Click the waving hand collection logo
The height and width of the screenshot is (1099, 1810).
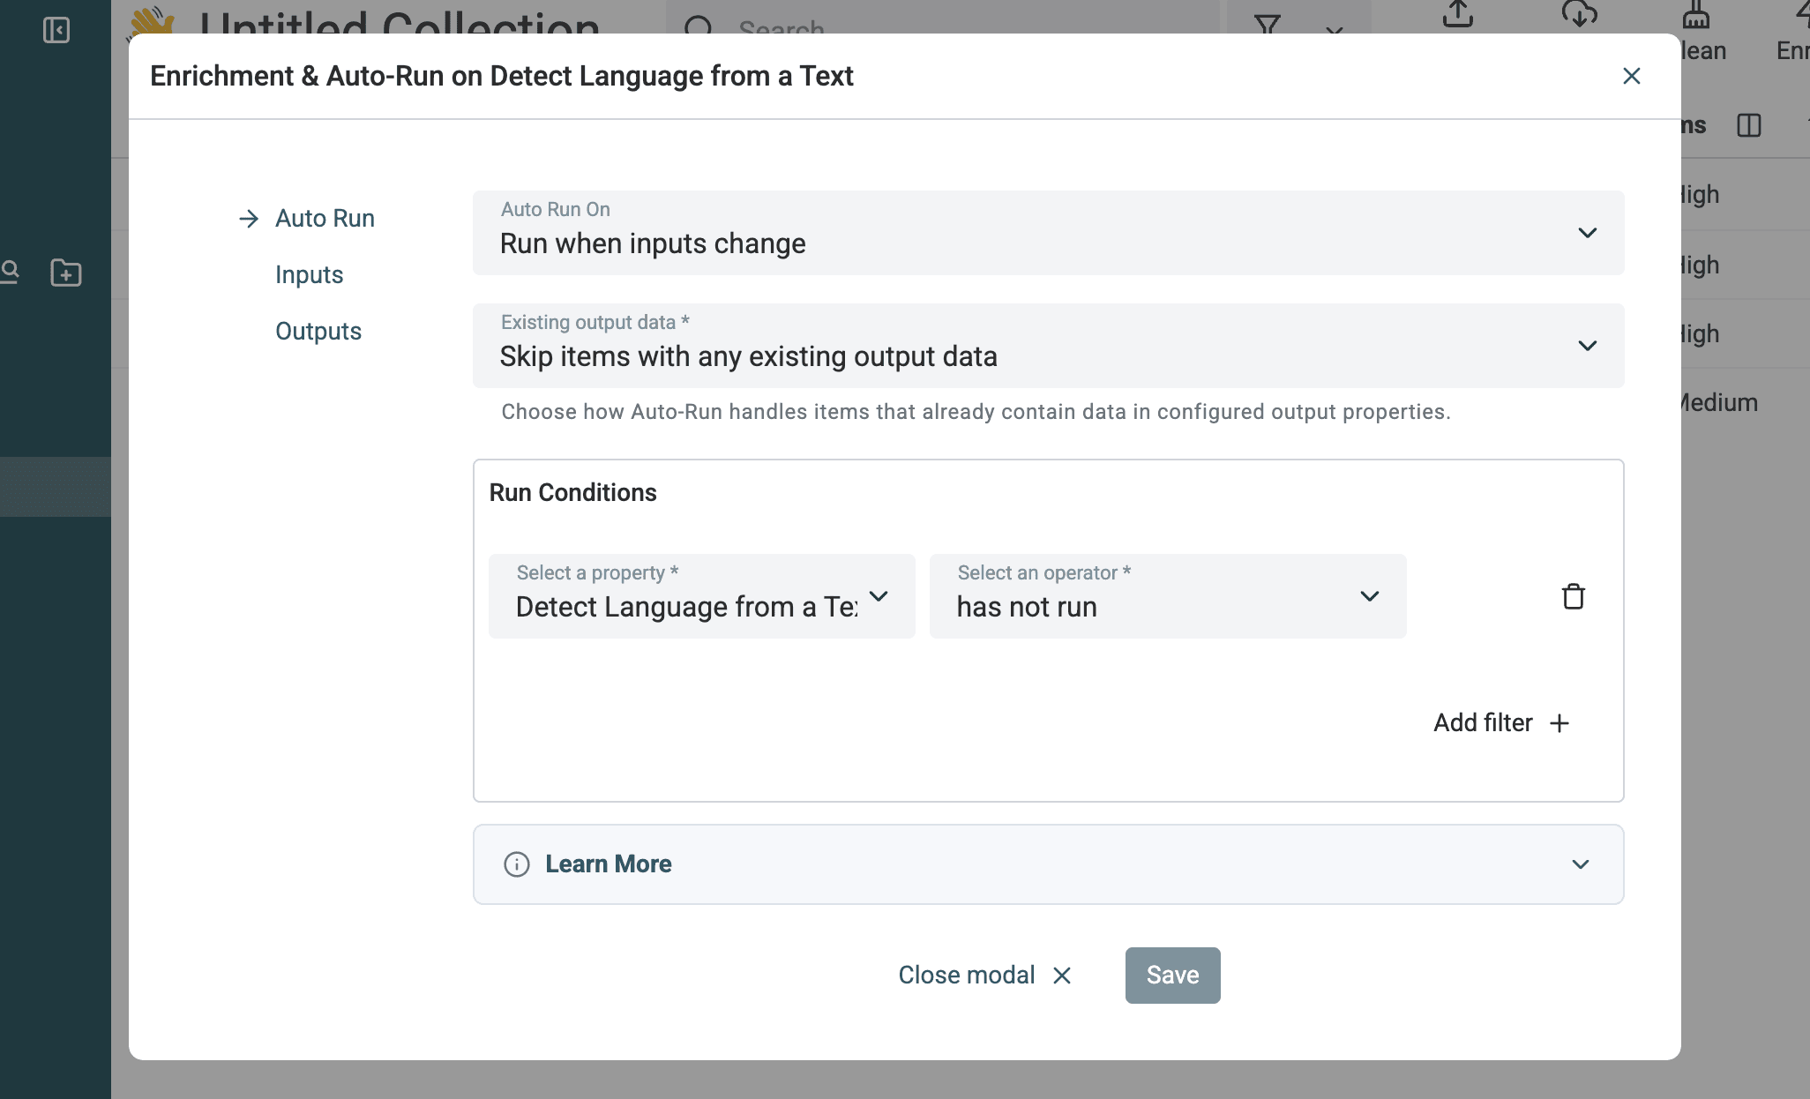click(152, 21)
